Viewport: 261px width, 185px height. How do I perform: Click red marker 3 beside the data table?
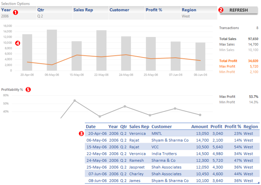[x=82, y=133]
